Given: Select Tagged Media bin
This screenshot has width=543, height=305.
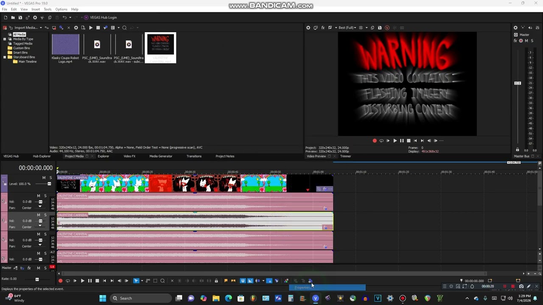Looking at the screenshot, I should (22, 43).
